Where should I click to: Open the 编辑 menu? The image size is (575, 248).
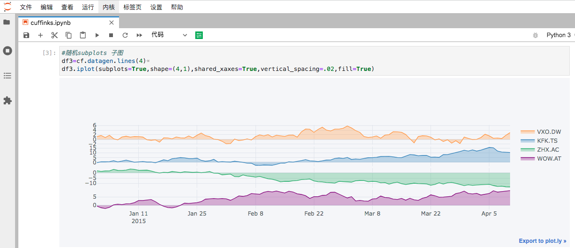point(47,7)
